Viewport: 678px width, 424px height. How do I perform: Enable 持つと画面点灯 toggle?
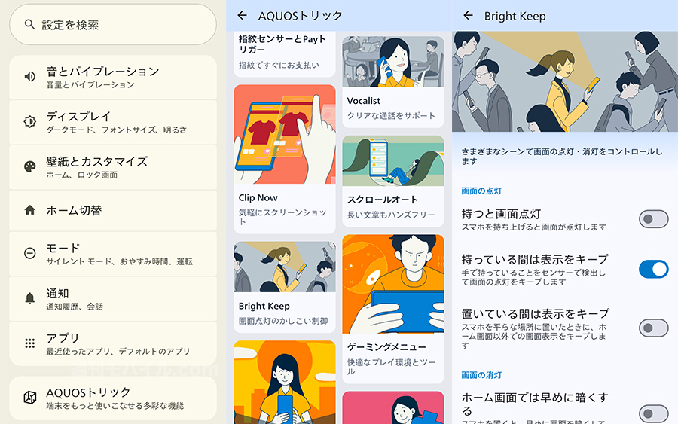(x=653, y=219)
